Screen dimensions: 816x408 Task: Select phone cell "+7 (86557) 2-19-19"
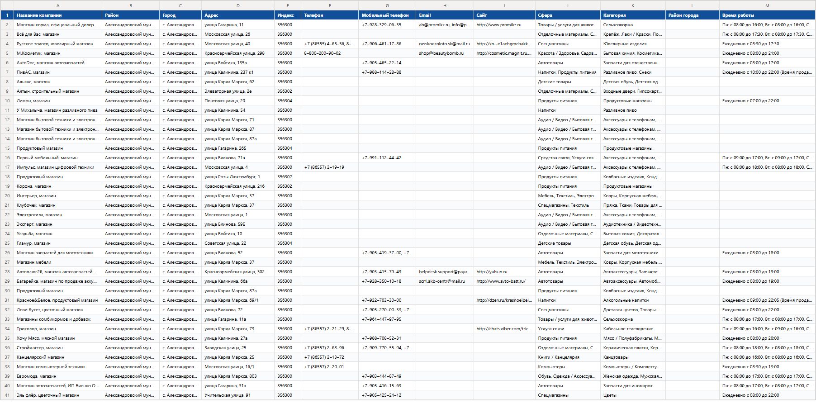[x=330, y=167]
